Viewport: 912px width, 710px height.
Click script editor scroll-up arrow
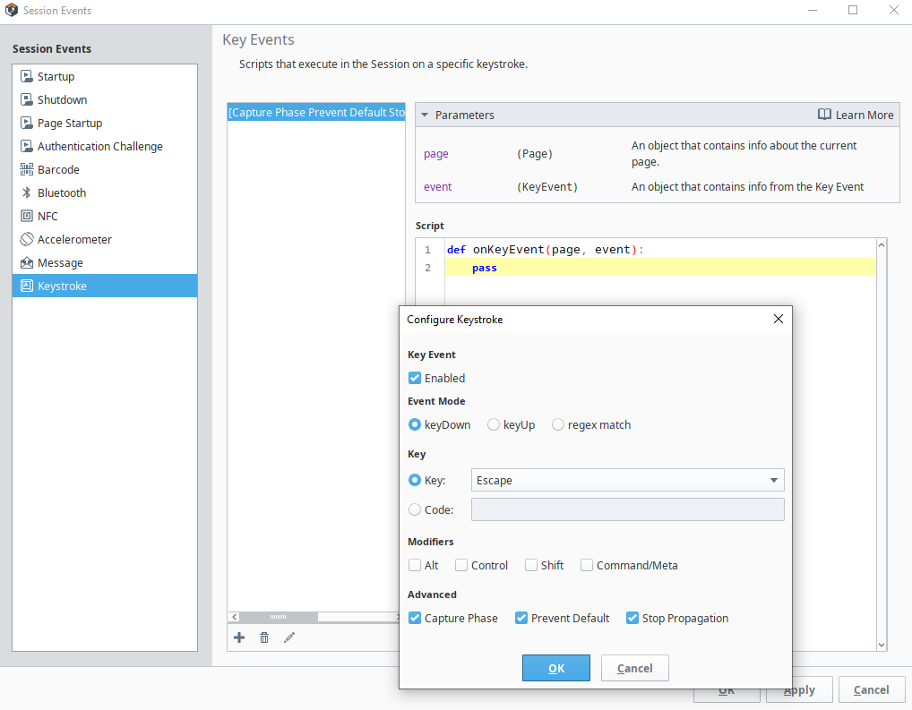click(x=882, y=244)
